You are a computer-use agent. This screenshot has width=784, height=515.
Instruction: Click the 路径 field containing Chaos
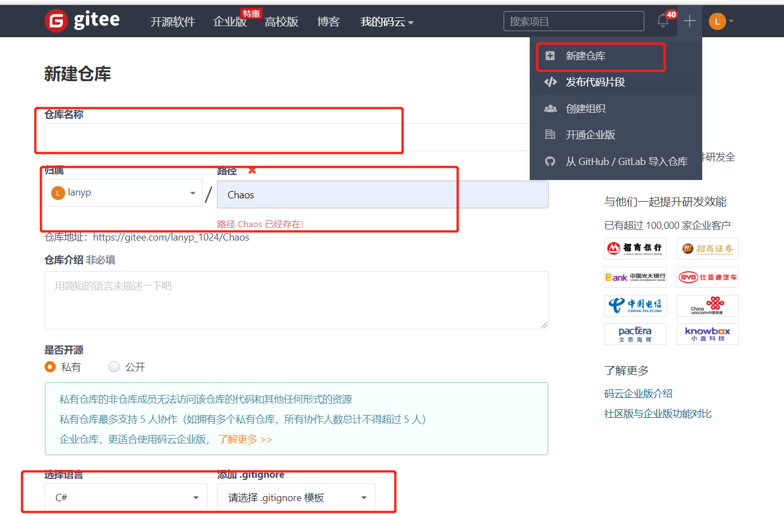(x=383, y=194)
